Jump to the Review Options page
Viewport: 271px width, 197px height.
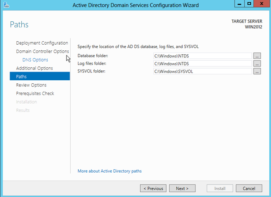tap(31, 85)
